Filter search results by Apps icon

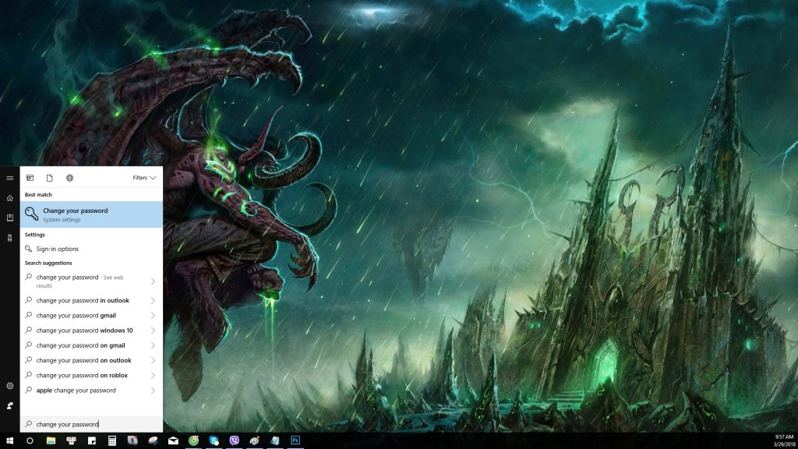click(30, 178)
